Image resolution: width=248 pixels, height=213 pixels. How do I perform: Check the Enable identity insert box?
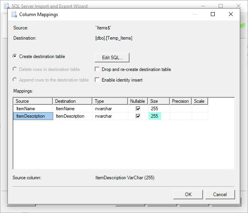97,80
